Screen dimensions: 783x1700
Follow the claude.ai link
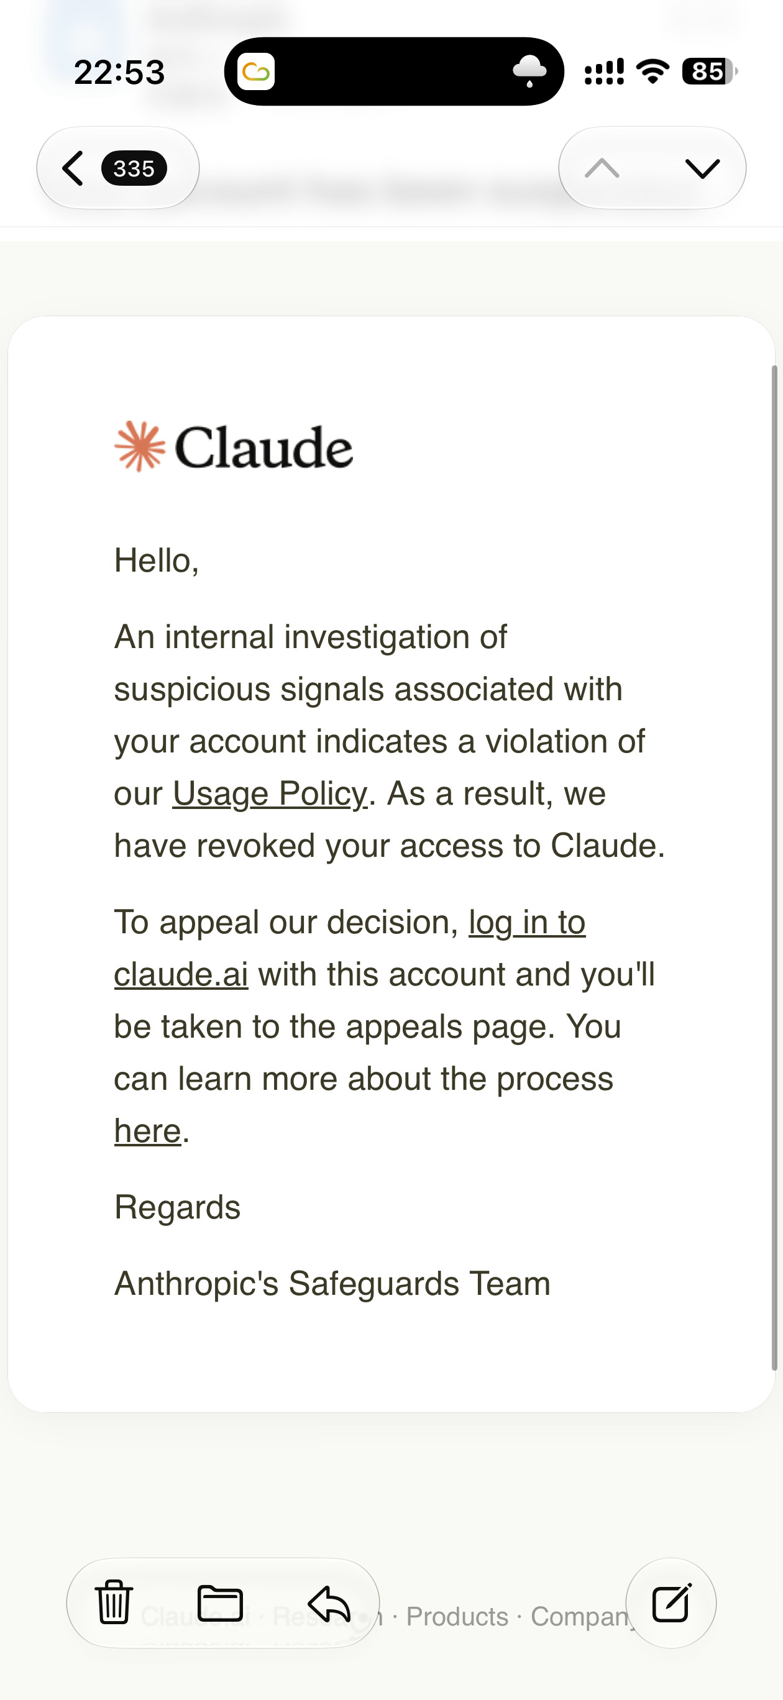coord(181,975)
